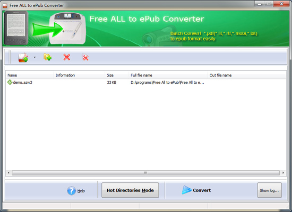Click the toolbar grip handle

(10, 57)
